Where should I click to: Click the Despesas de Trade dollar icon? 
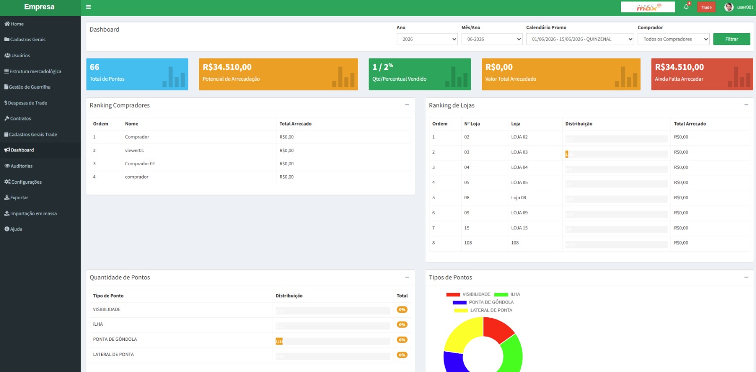6,103
